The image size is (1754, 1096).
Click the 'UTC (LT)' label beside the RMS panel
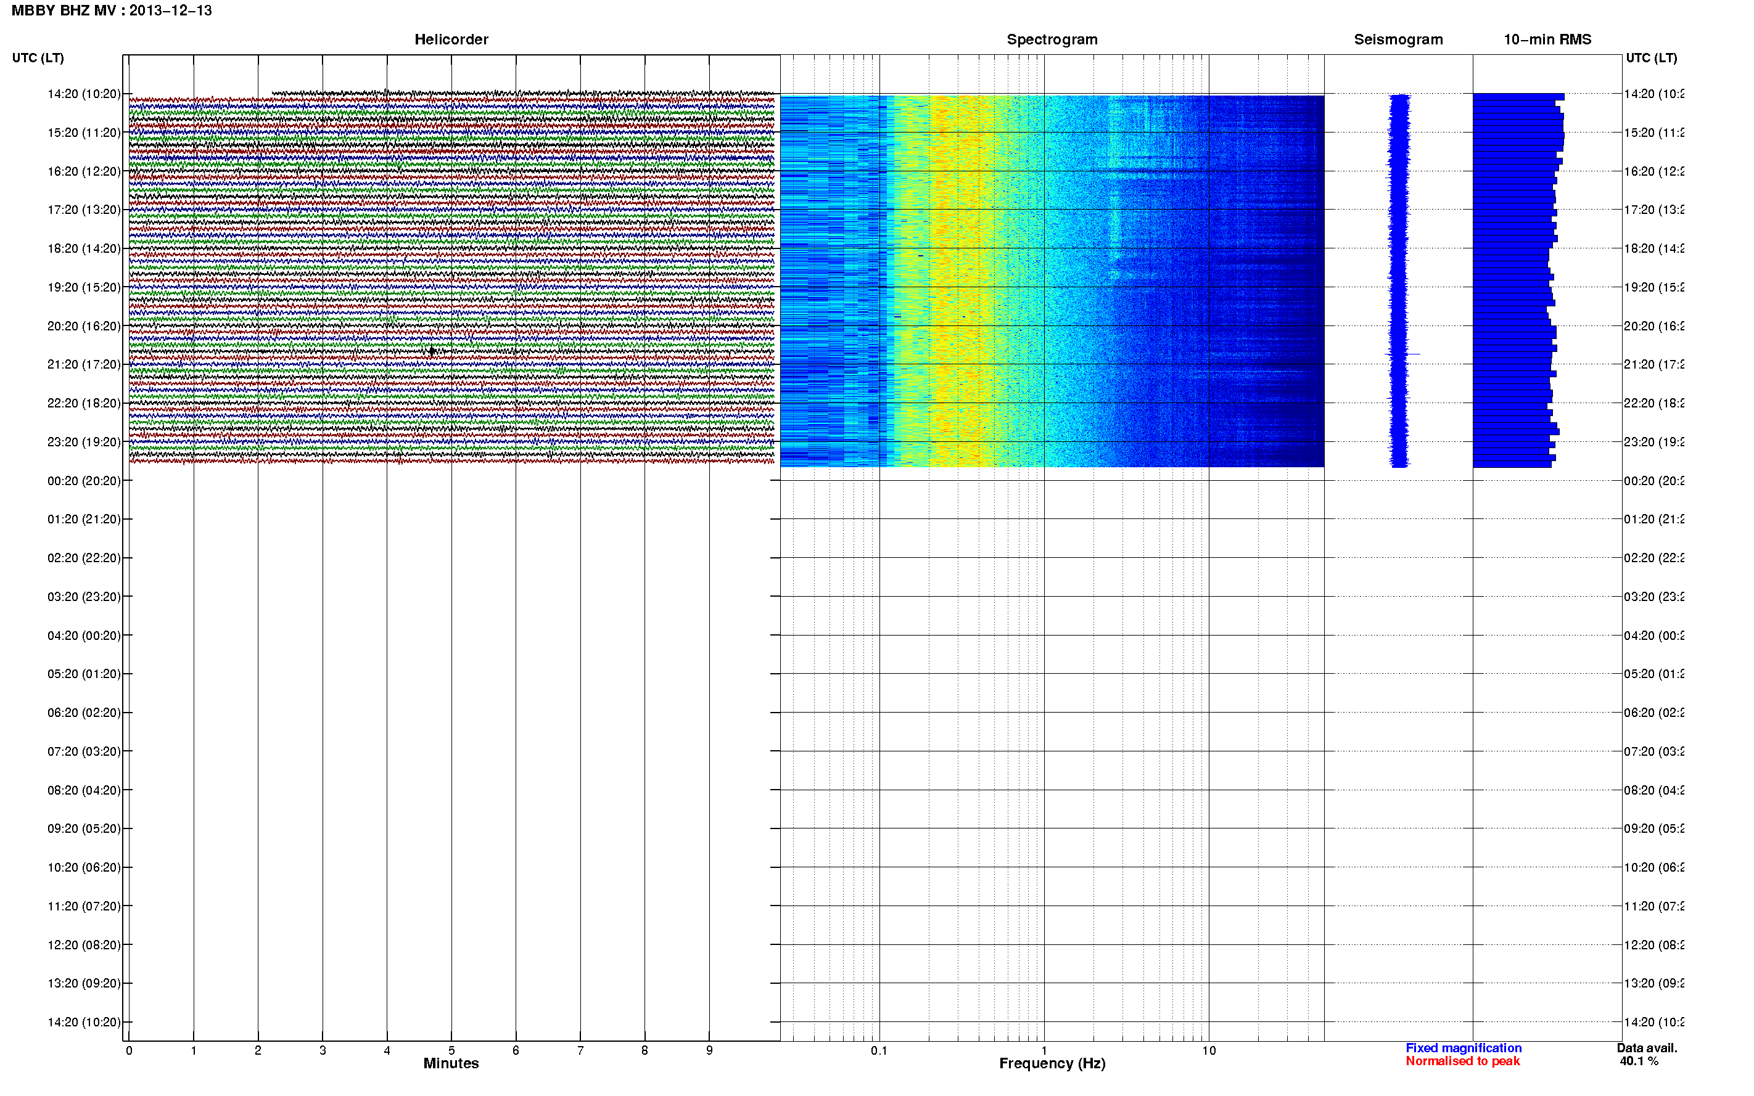tap(1651, 57)
